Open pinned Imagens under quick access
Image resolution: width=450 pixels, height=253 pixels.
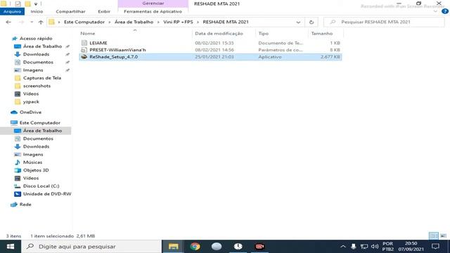point(33,70)
